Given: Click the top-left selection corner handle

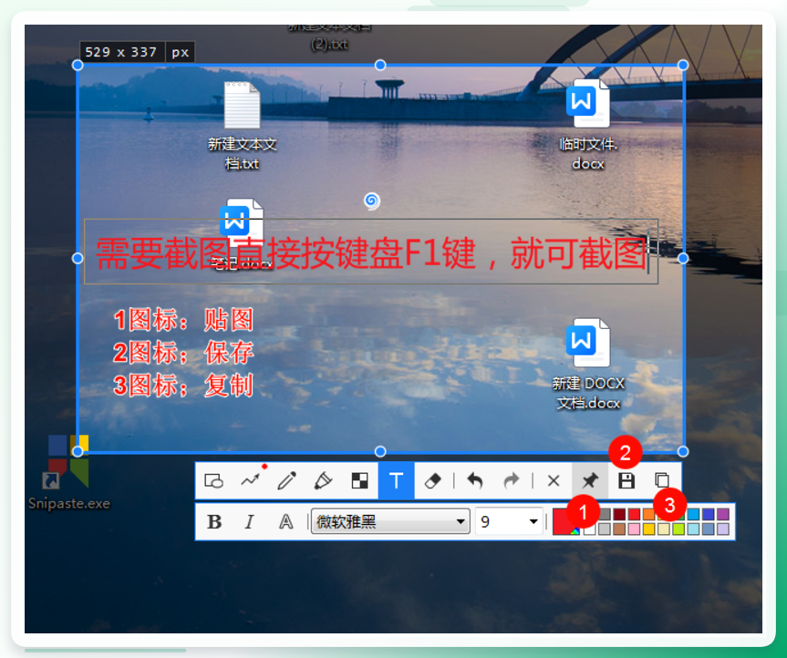Looking at the screenshot, I should coord(78,65).
